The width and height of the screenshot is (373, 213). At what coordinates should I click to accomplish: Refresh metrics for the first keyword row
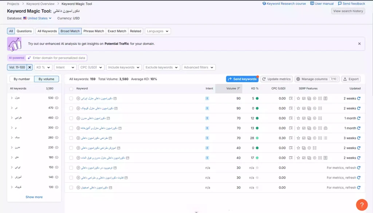point(359,98)
